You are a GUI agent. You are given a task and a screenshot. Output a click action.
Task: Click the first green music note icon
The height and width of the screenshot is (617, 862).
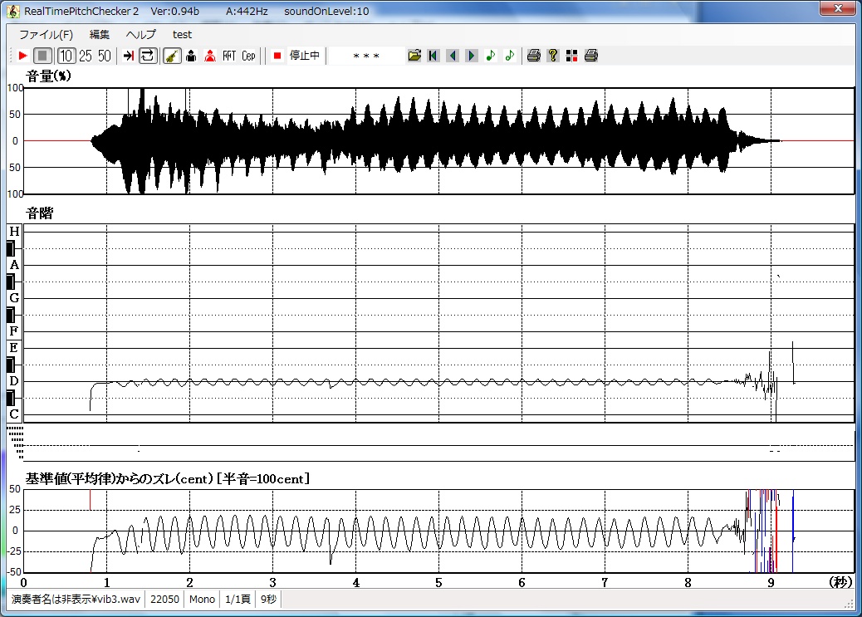(490, 56)
